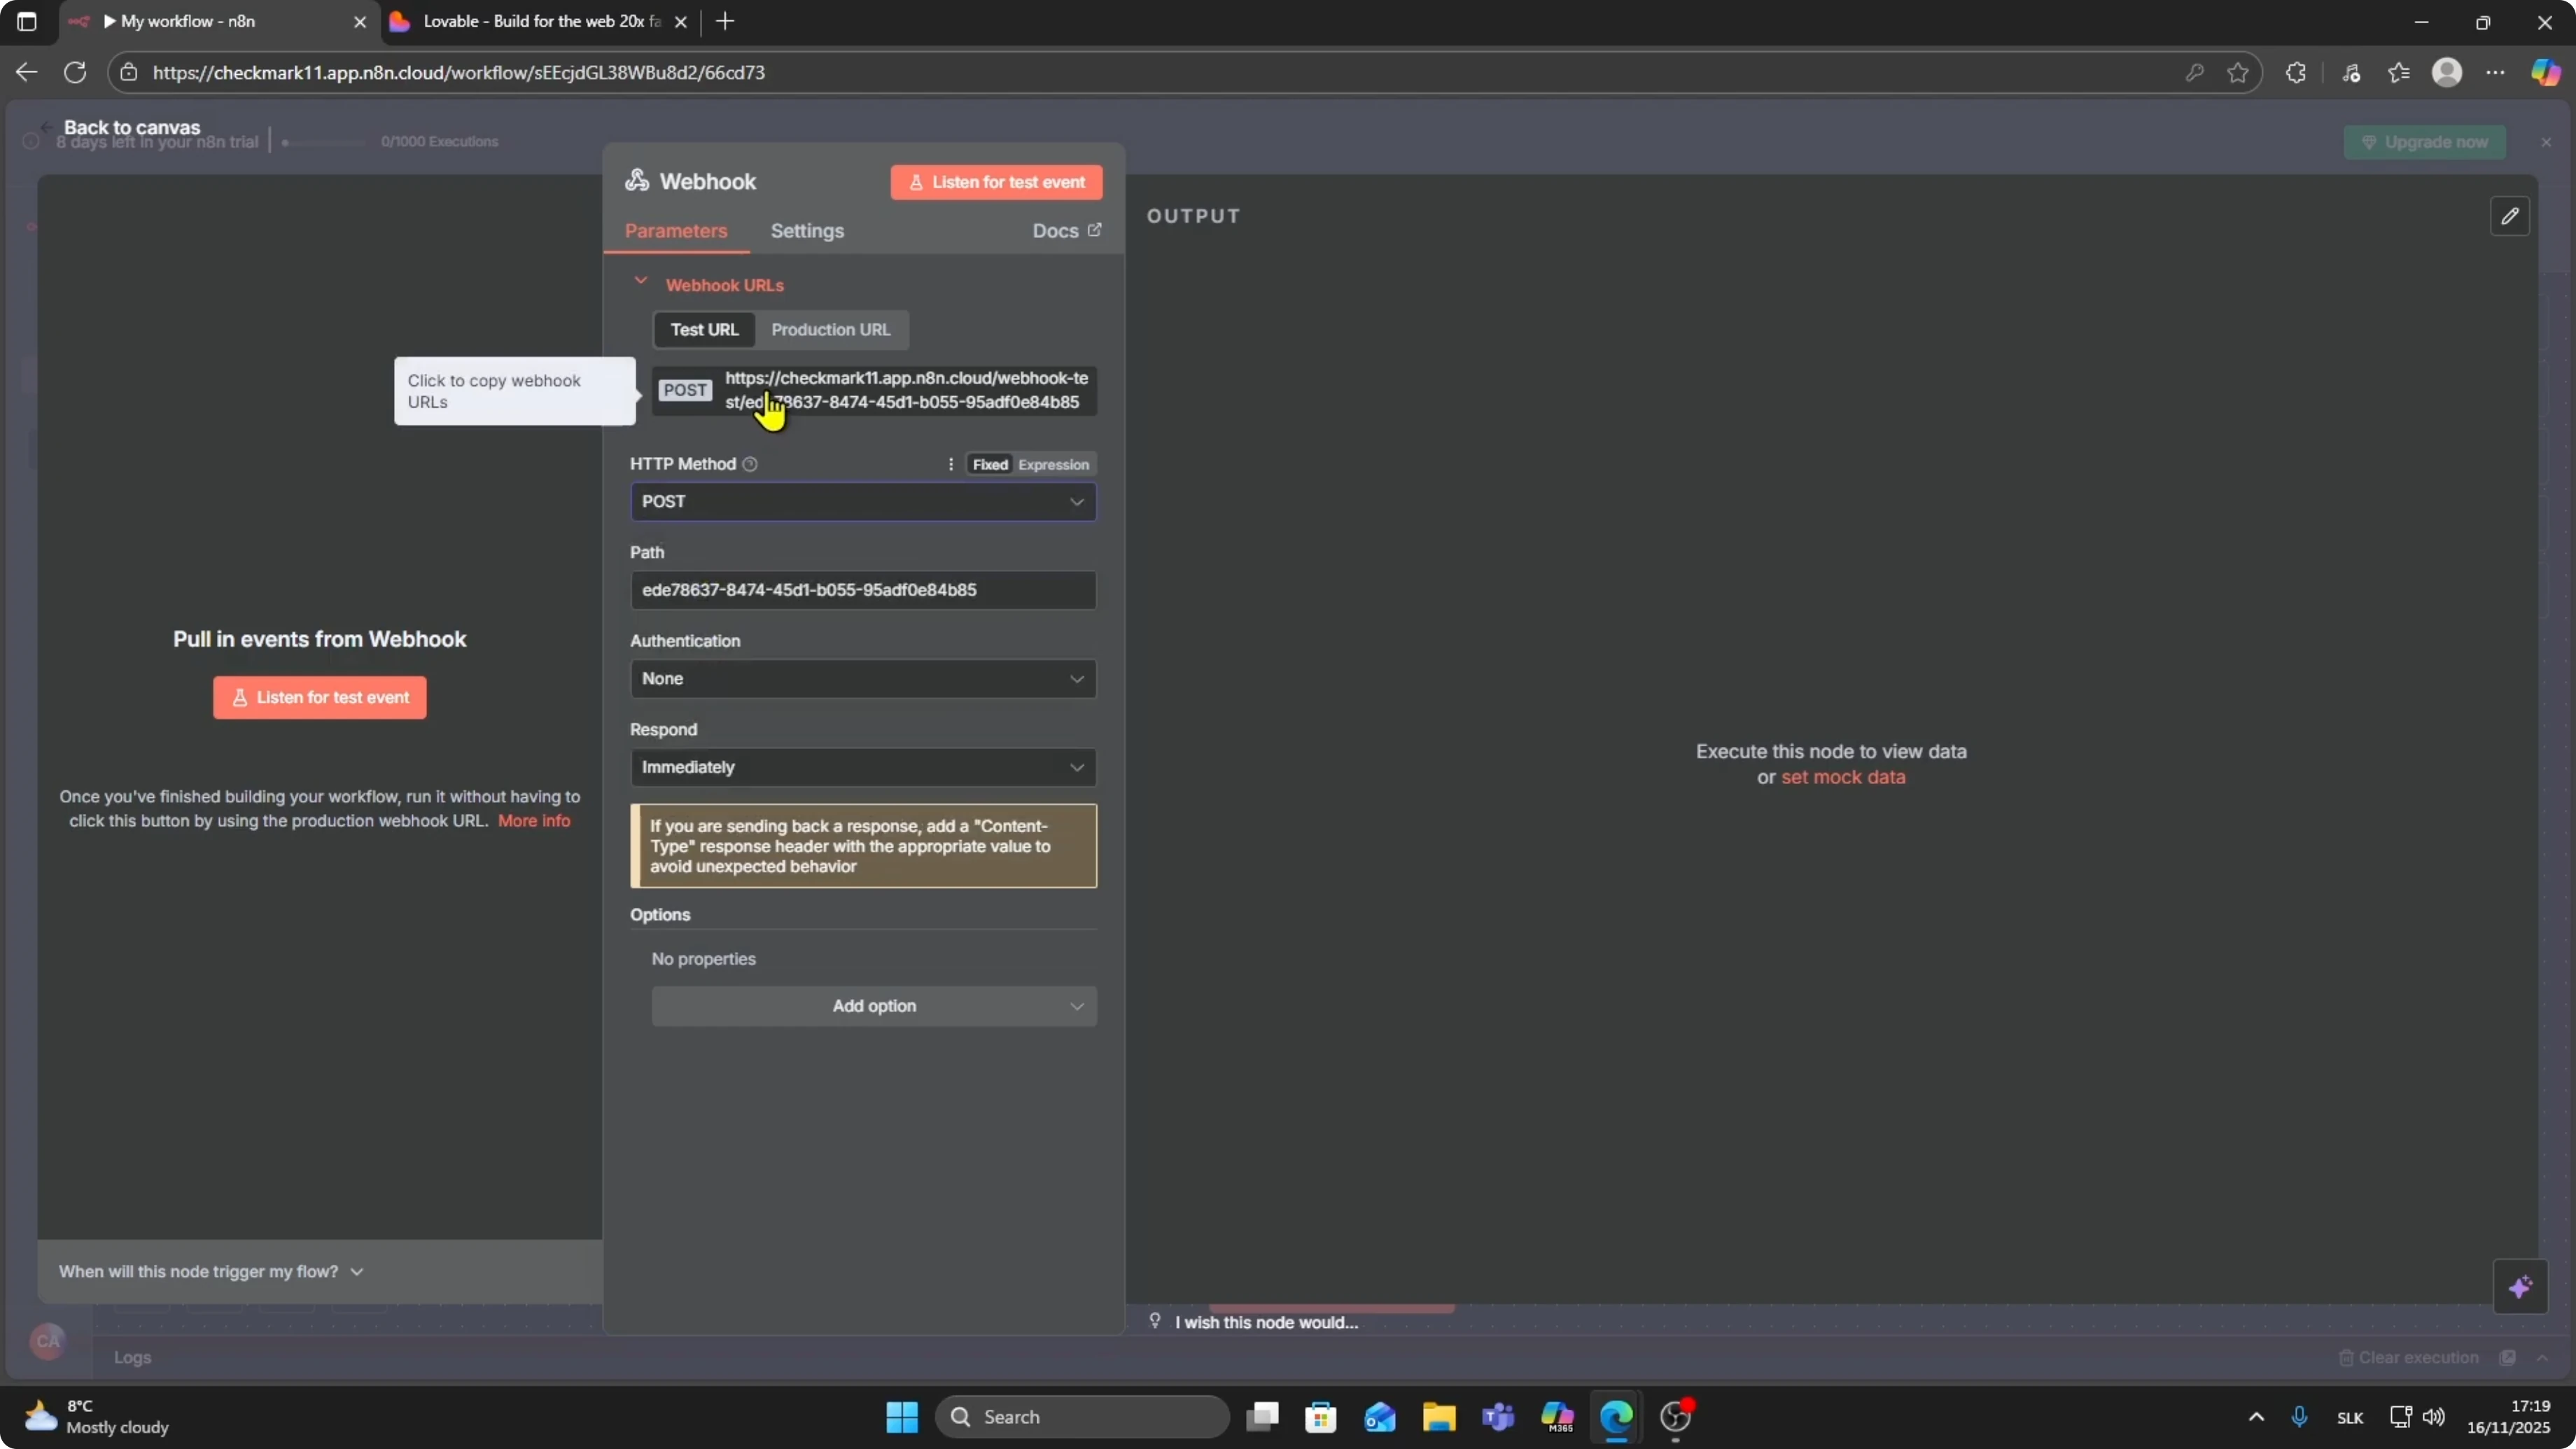The width and height of the screenshot is (2576, 1449).
Task: Edit output with the pencil icon
Action: coord(2510,216)
